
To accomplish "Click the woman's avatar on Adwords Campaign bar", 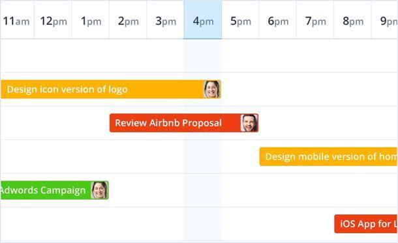I will (x=99, y=190).
